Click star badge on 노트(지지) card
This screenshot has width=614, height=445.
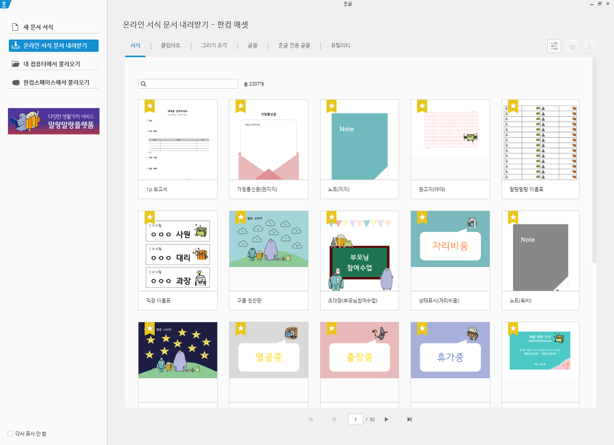(332, 106)
